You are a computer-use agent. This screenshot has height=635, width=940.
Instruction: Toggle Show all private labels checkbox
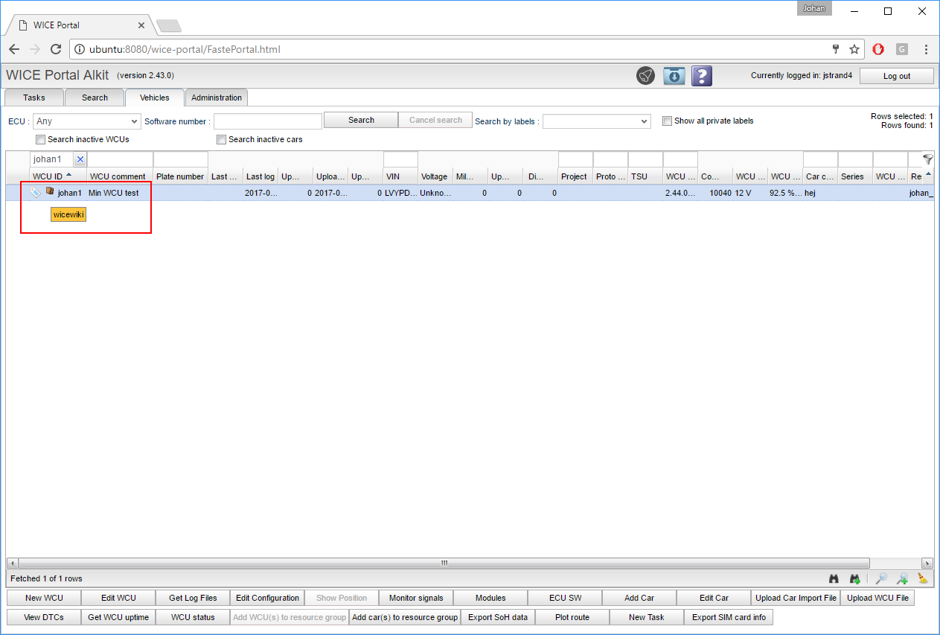[x=667, y=121]
